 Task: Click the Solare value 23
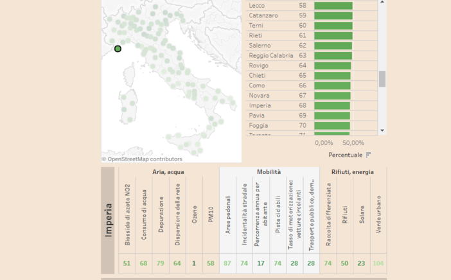click(x=361, y=263)
